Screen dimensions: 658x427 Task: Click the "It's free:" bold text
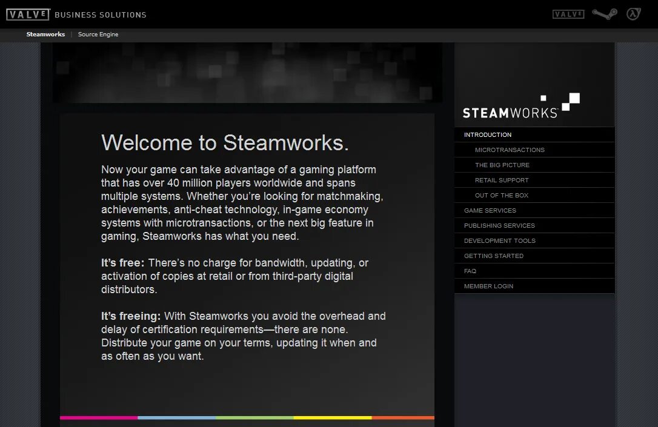coord(122,263)
